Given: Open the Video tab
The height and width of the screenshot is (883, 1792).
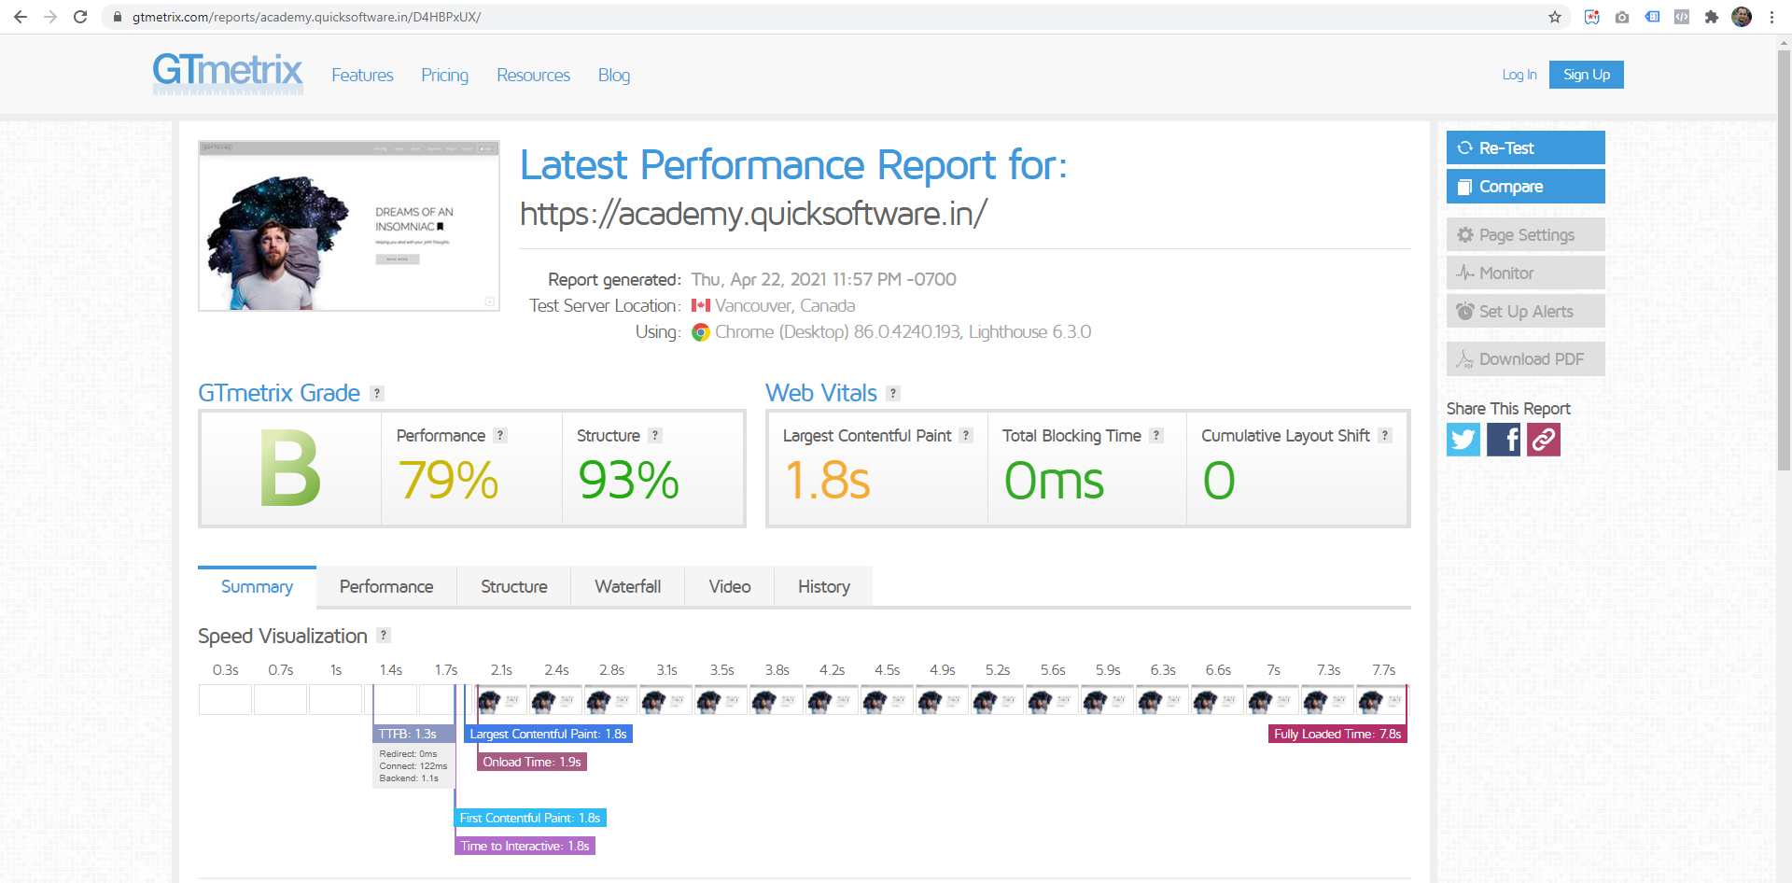Looking at the screenshot, I should 730,586.
